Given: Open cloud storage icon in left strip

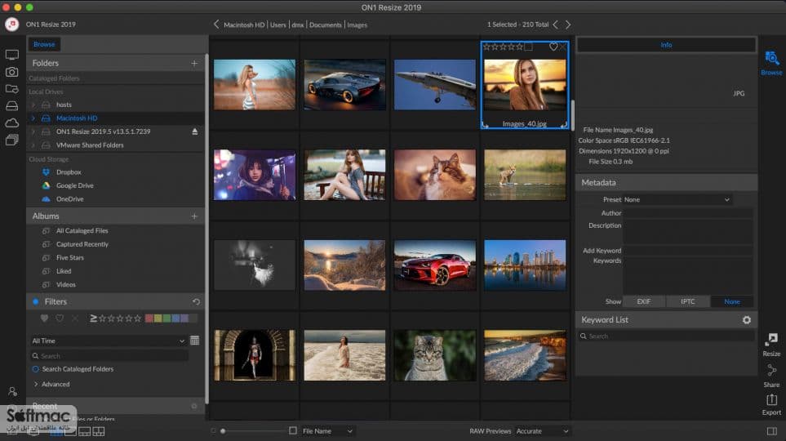Looking at the screenshot, I should pyautogui.click(x=12, y=123).
